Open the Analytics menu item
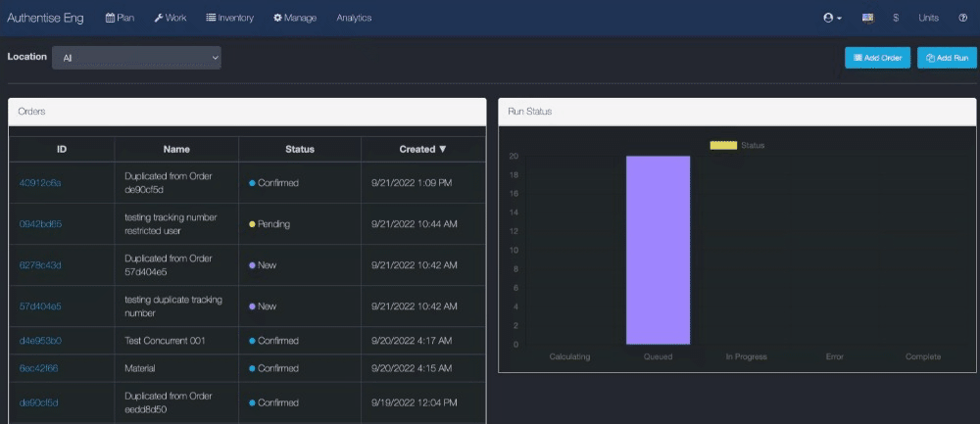Viewport: 980px width, 424px height. [354, 18]
